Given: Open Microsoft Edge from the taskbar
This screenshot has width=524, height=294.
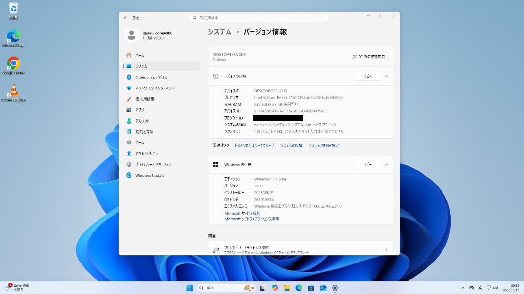Looking at the screenshot, I should click(x=299, y=288).
